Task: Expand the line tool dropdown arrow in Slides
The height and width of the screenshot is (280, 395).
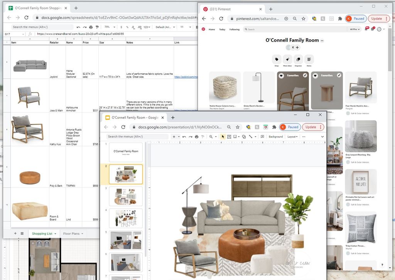Action: tap(255, 137)
